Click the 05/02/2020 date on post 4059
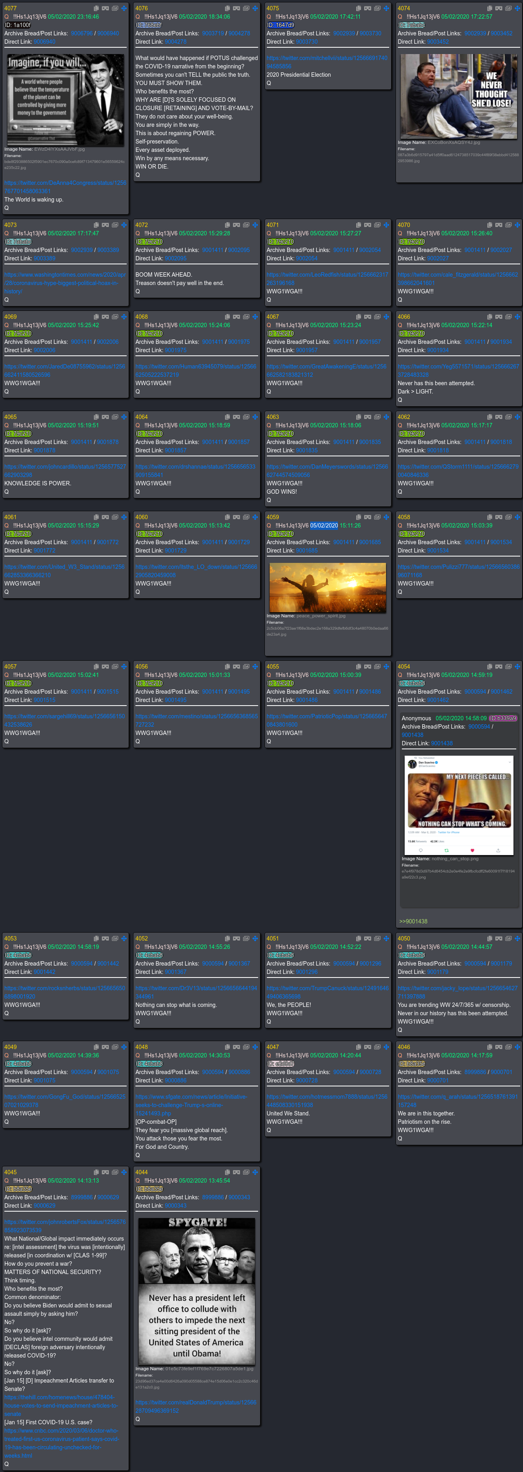This screenshot has height=1472, width=523. coord(324,526)
